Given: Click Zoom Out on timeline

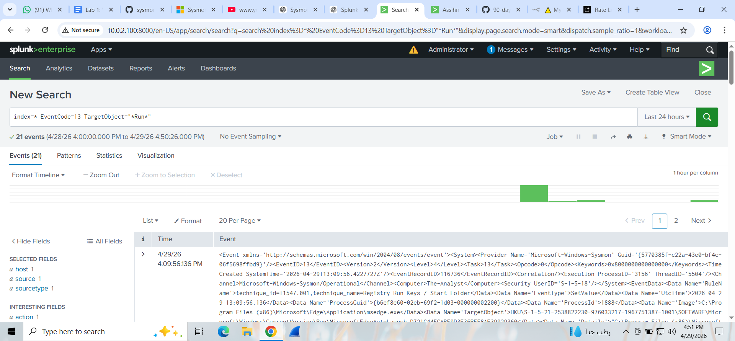Looking at the screenshot, I should pos(101,175).
